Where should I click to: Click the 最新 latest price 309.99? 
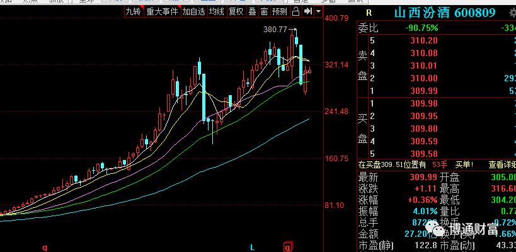coord(423,178)
